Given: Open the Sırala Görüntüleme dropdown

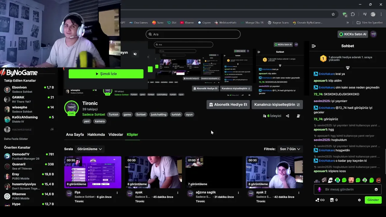Looking at the screenshot, I should [x=90, y=149].
